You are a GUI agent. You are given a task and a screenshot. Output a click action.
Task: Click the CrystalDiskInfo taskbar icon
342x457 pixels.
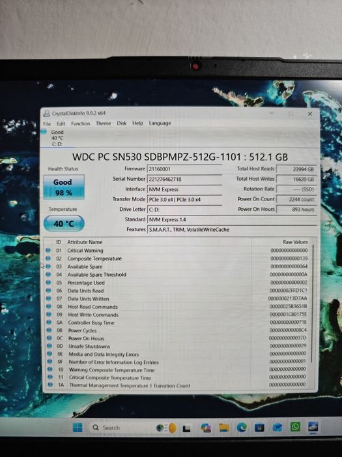tap(313, 427)
